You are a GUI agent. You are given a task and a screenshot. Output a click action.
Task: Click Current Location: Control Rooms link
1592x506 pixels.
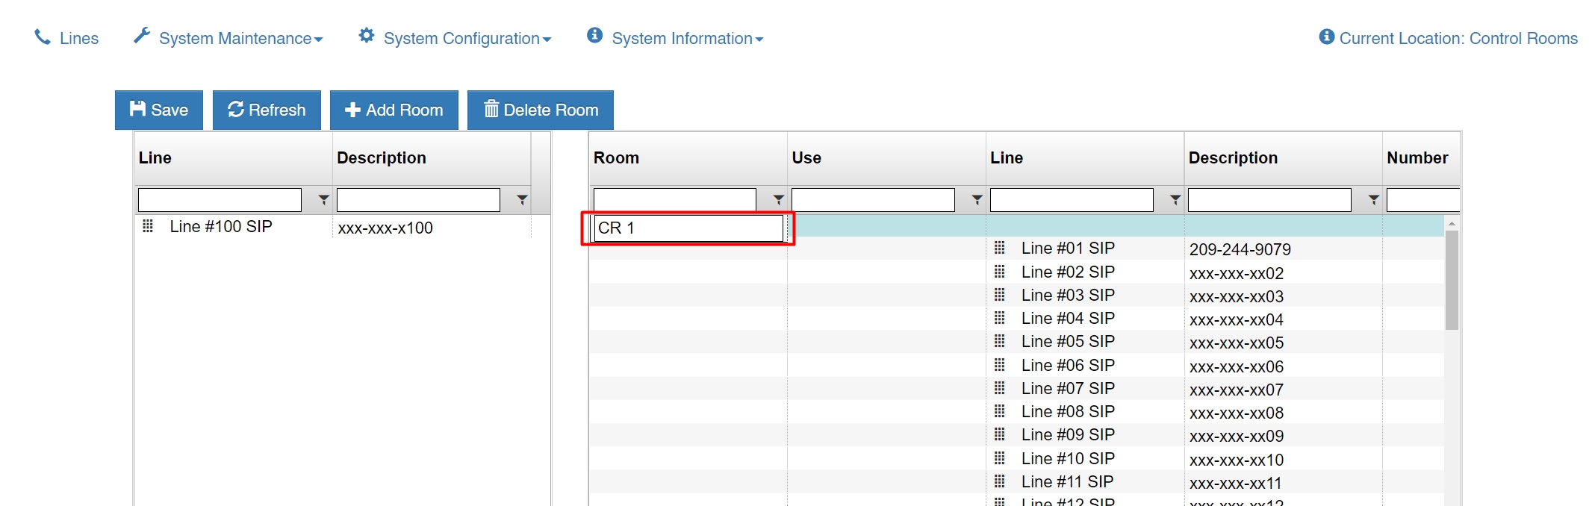coord(1449,38)
